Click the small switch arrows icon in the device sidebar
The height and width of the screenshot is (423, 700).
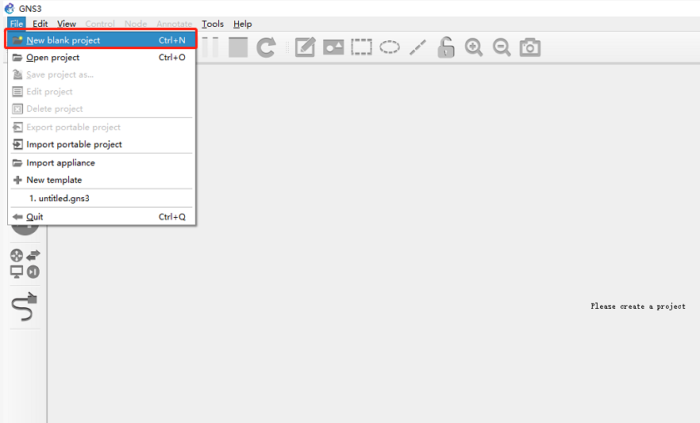coord(33,255)
